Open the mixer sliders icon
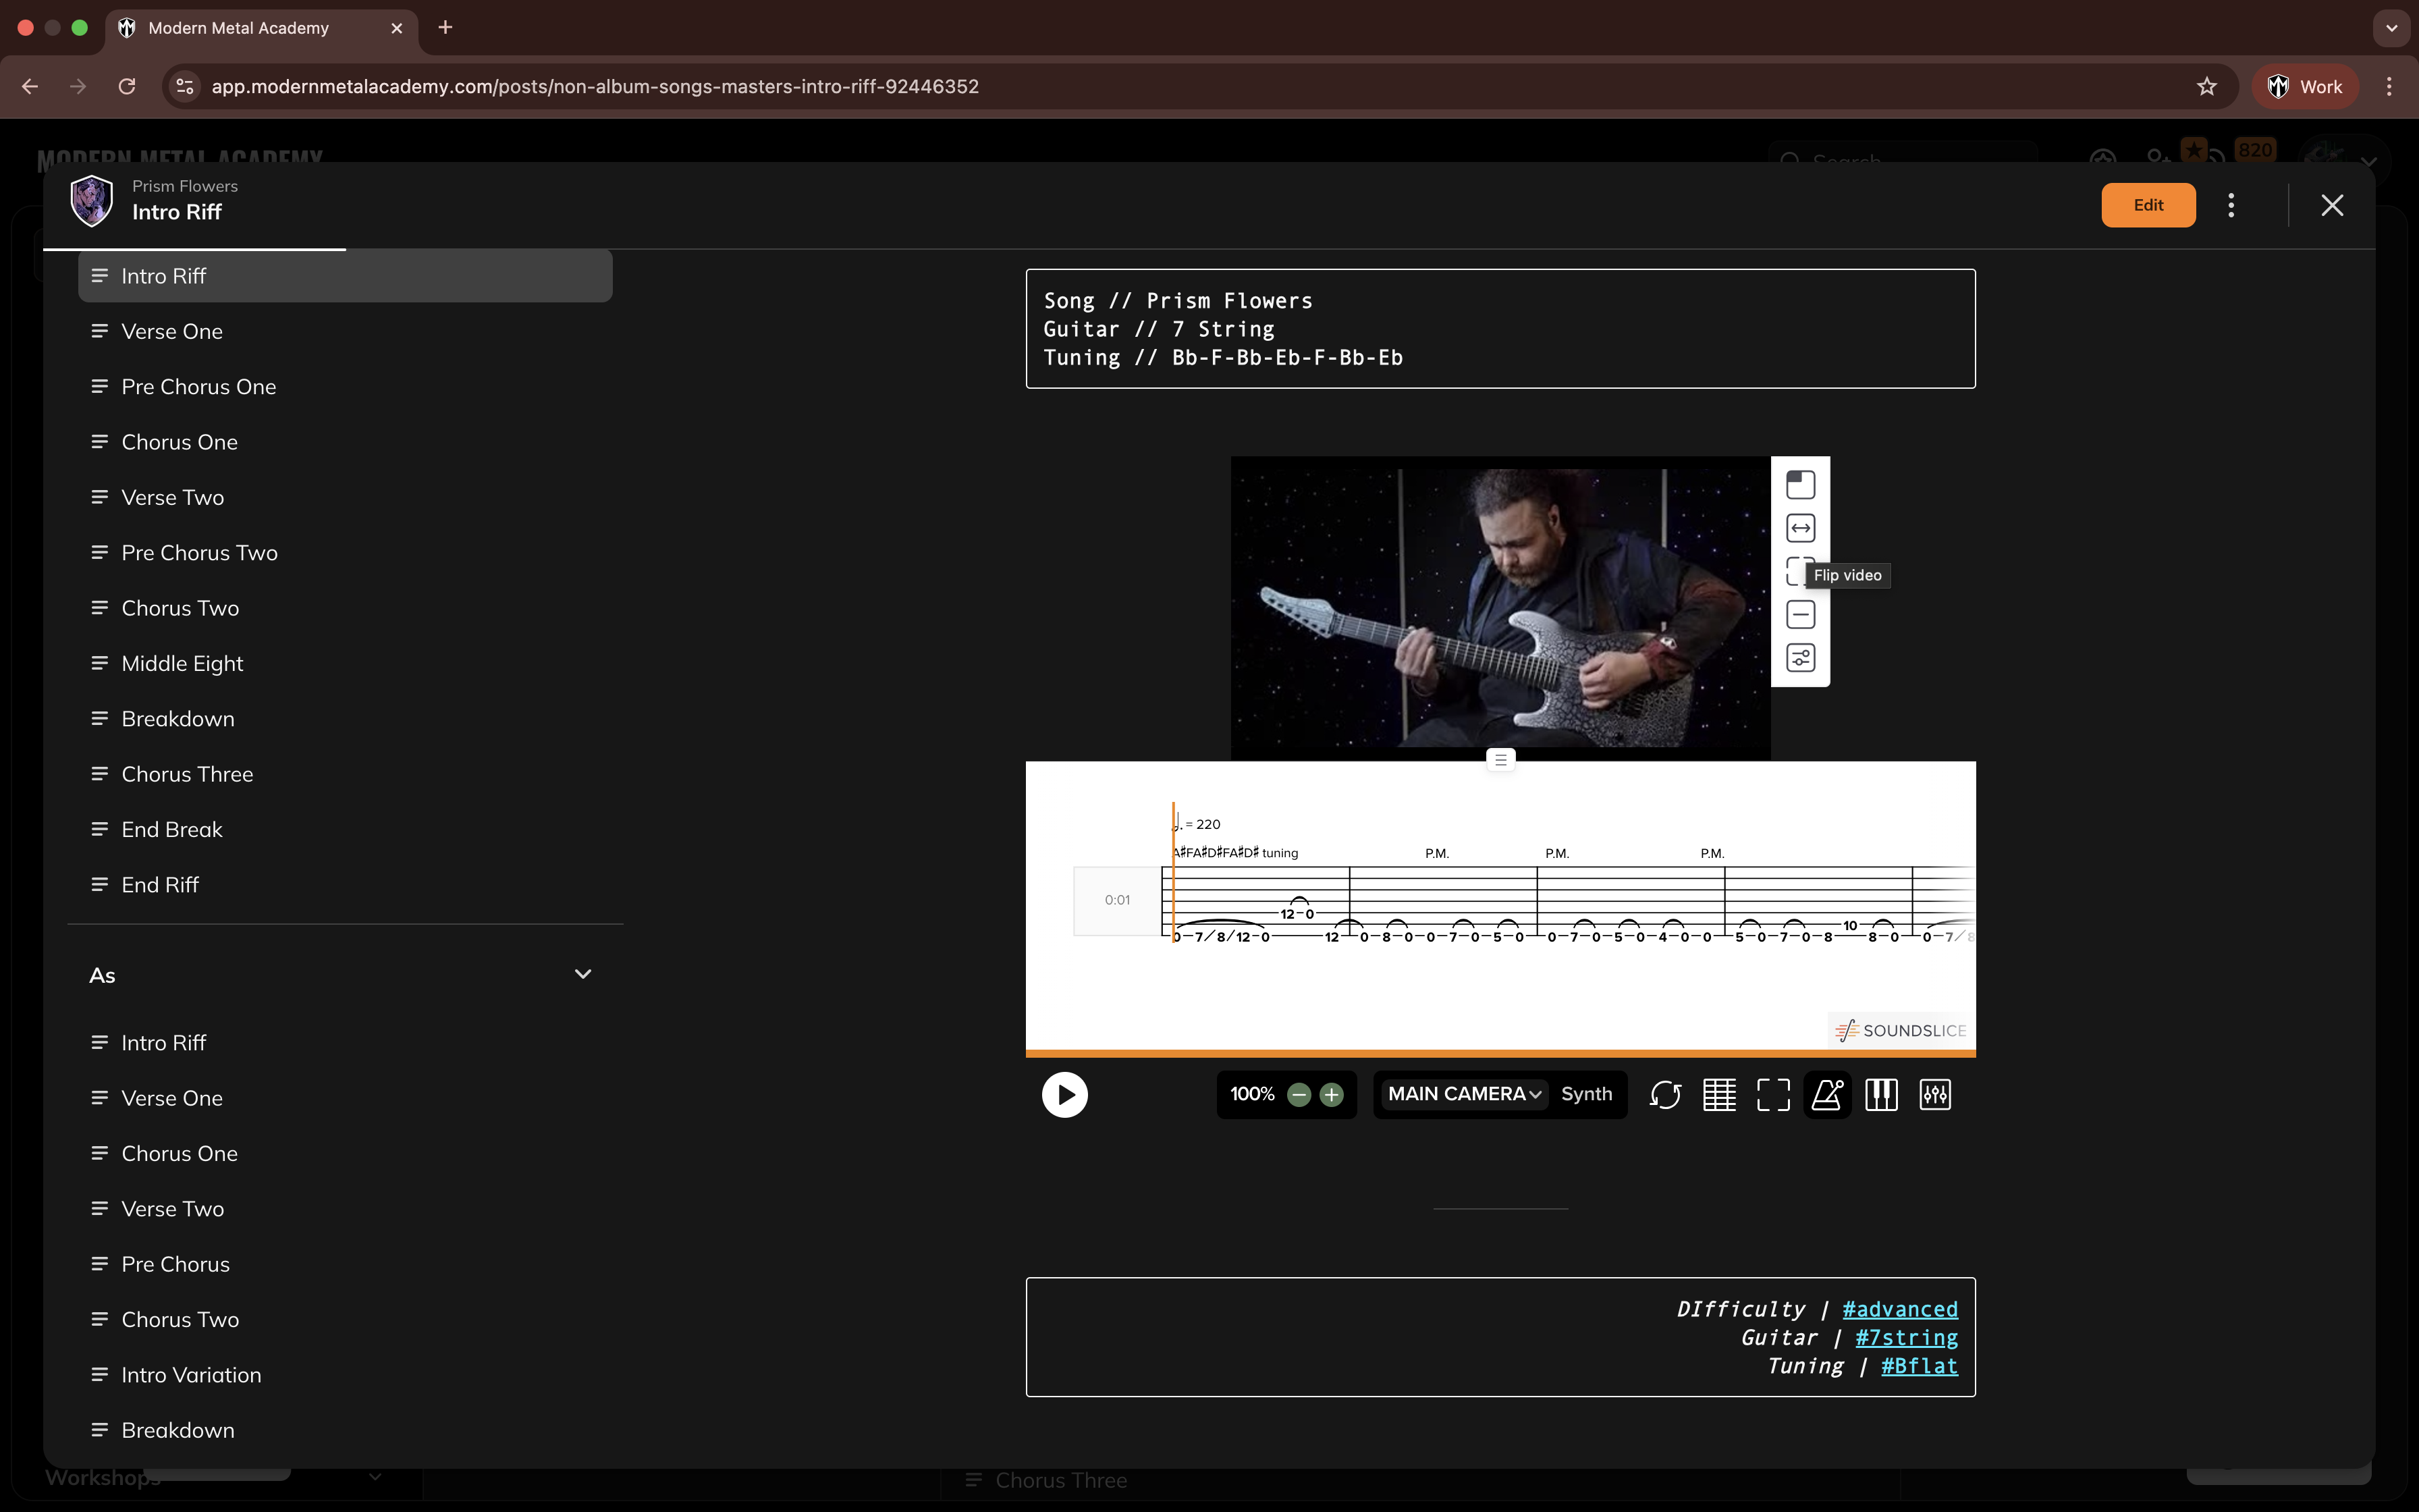 point(1935,1094)
